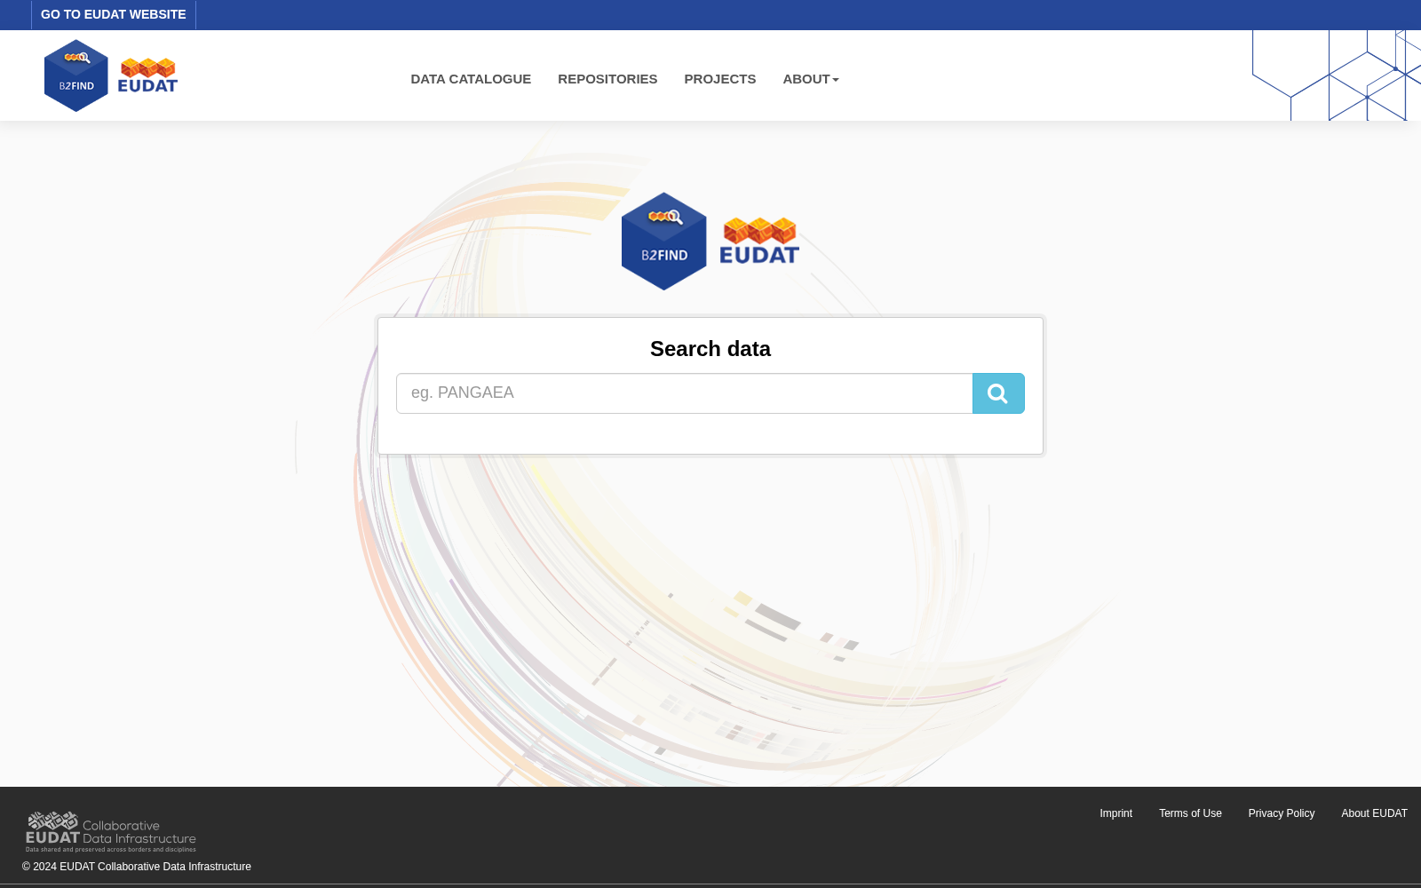Follow the Go To EUDAT Website link
This screenshot has width=1421, height=888.
114,14
